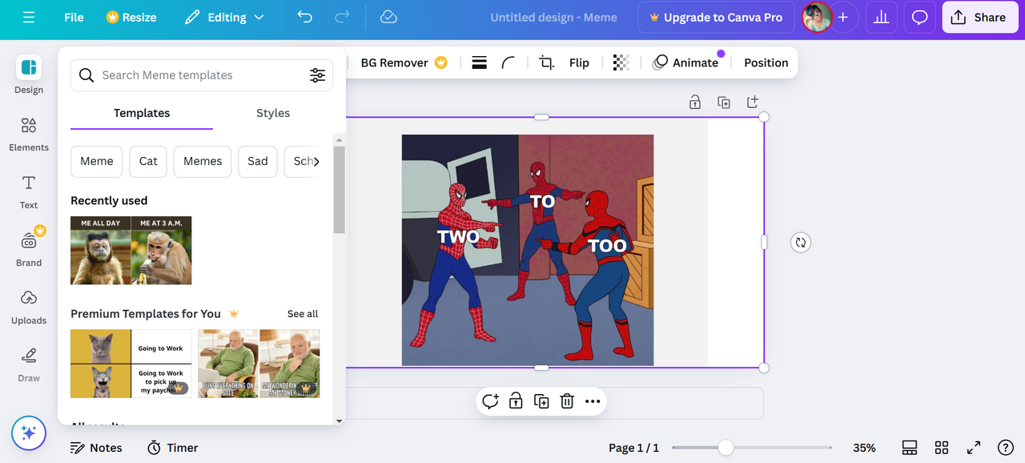Open the Design sidebar panel
The image size is (1025, 463).
click(29, 75)
